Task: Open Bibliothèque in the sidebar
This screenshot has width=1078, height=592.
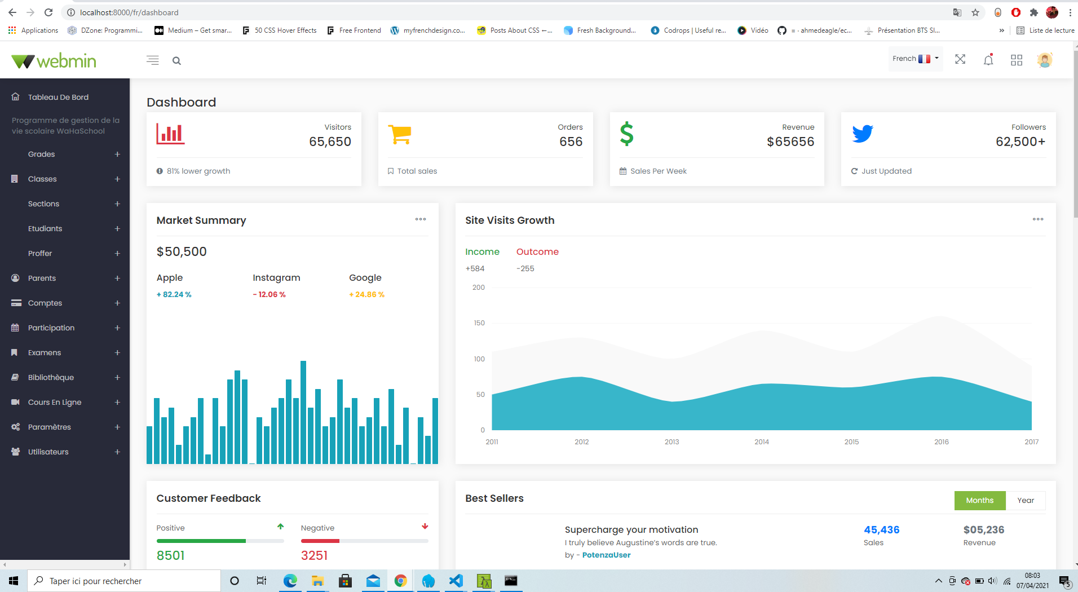Action: [65, 377]
